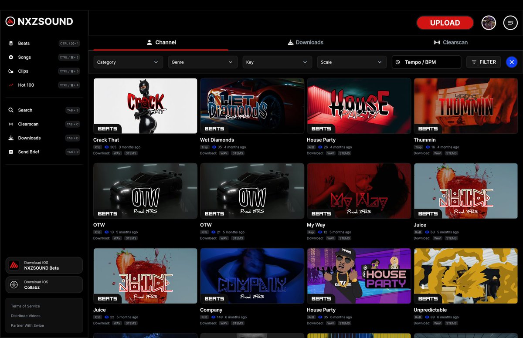Viewport: 523px width, 338px height.
Task: Switch to the Channel tab
Action: click(161, 42)
